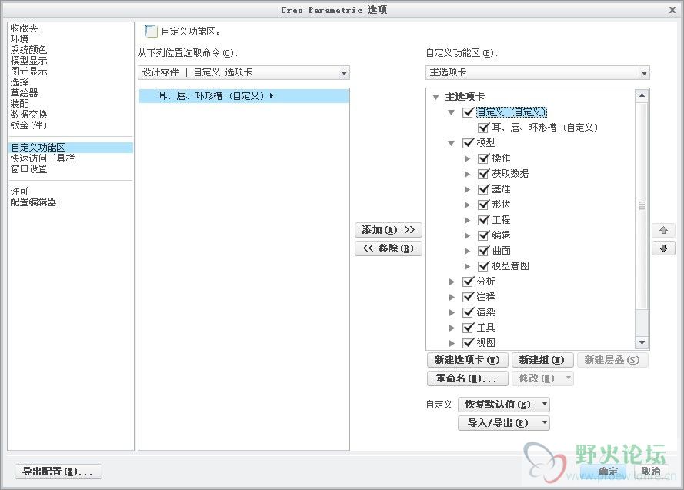This screenshot has width=684, height=490.
Task: Toggle the 视图 tab checkbox
Action: 468,343
